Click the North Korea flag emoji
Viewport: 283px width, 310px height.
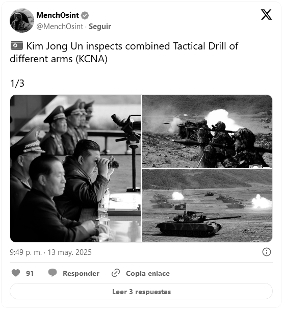pyautogui.click(x=17, y=46)
